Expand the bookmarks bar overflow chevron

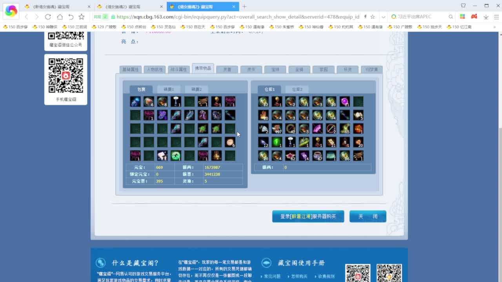pyautogui.click(x=494, y=27)
